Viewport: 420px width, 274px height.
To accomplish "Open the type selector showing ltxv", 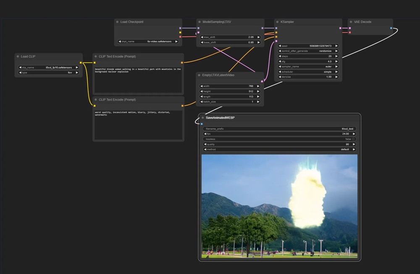I will point(48,73).
